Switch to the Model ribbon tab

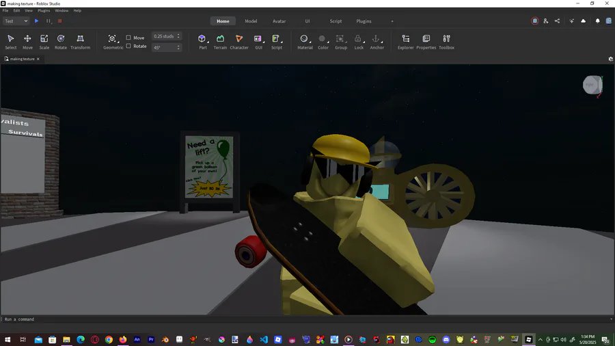click(251, 21)
